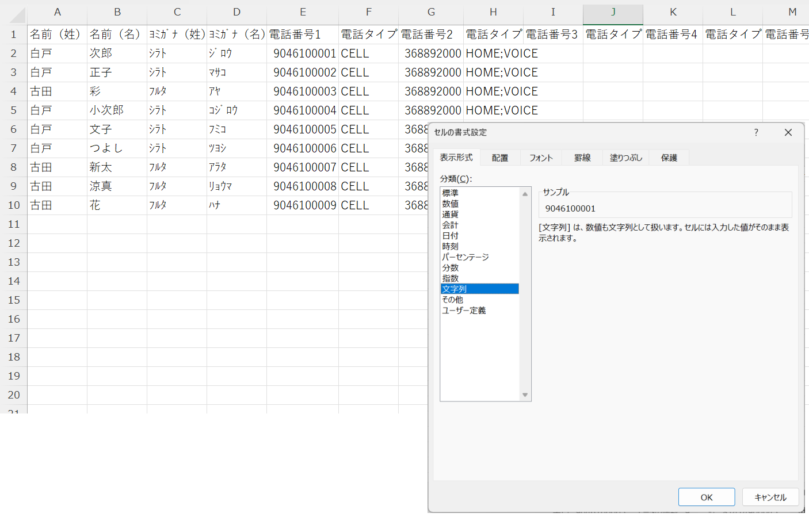The height and width of the screenshot is (517, 809).
Task: Select row 15 header
Action: pos(14,300)
